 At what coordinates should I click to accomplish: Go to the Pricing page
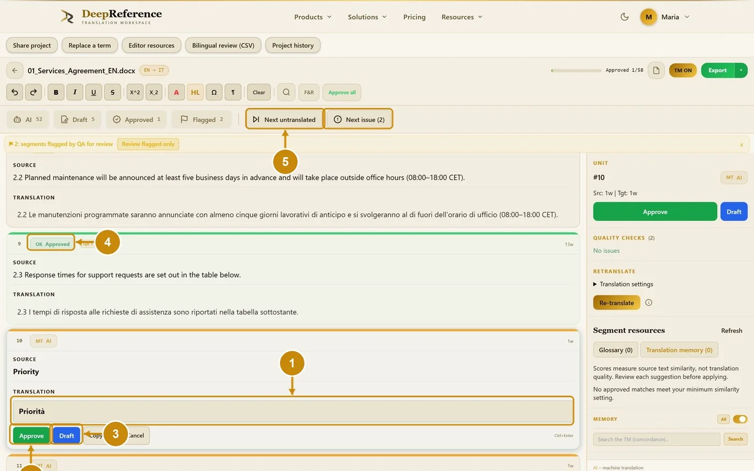point(414,17)
